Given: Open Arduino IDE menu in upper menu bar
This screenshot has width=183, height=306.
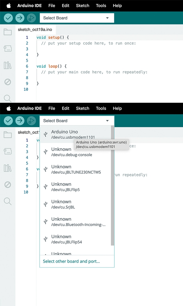Looking at the screenshot, I should (30, 6).
